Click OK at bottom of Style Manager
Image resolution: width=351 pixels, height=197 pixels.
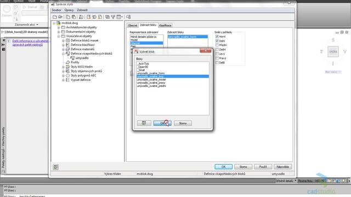223,166
